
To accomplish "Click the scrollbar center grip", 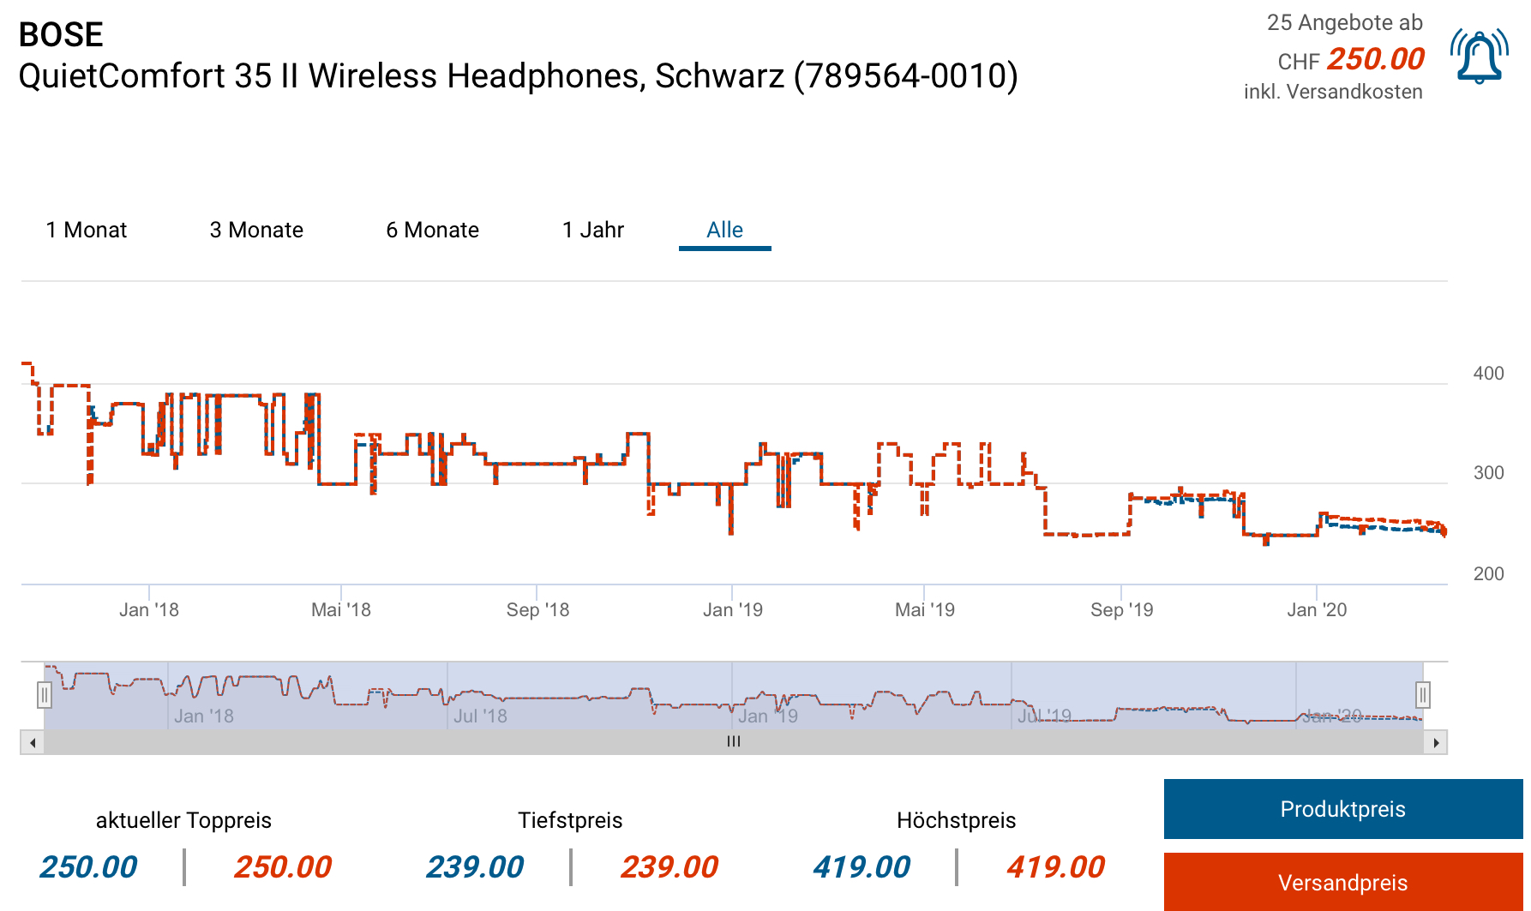I will [734, 742].
